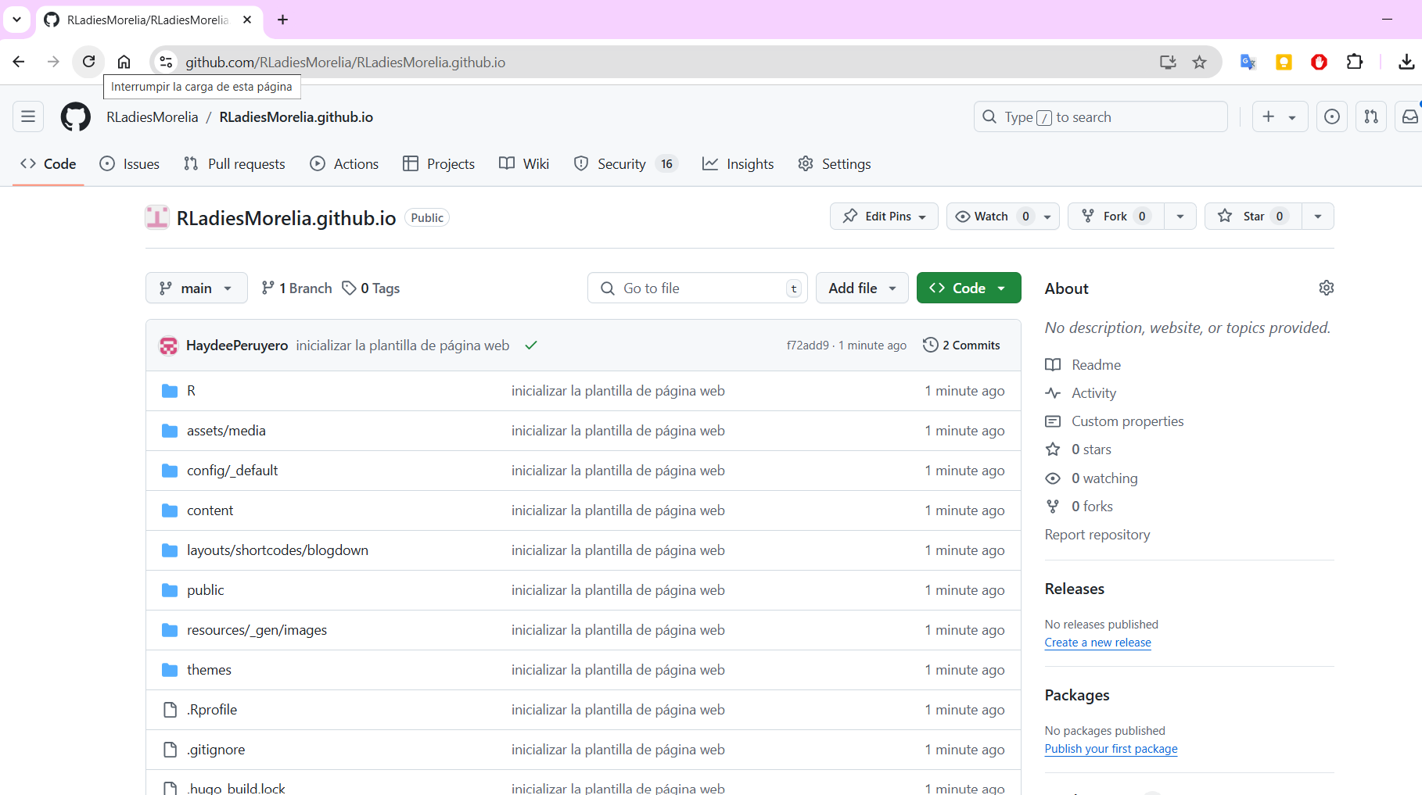Open the green Code dropdown button

(968, 288)
